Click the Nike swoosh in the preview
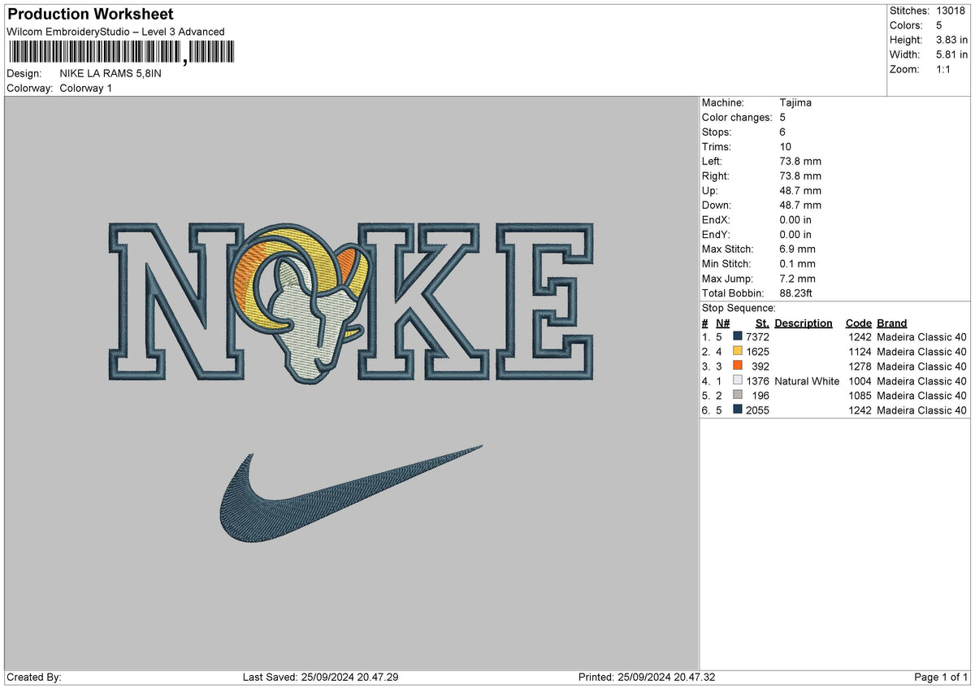The image size is (975, 689). pos(351,493)
